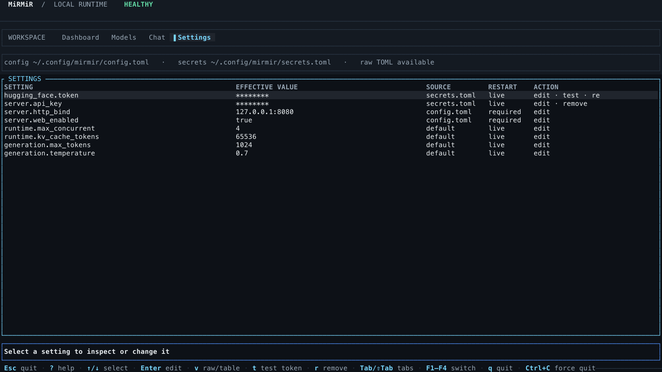Select the server.api_key setting row
This screenshot has width=662, height=372.
(331, 104)
